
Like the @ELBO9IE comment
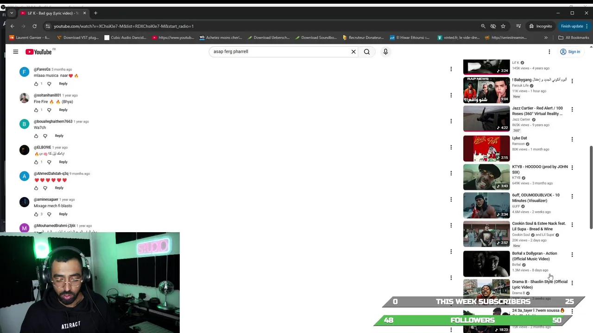[36, 162]
